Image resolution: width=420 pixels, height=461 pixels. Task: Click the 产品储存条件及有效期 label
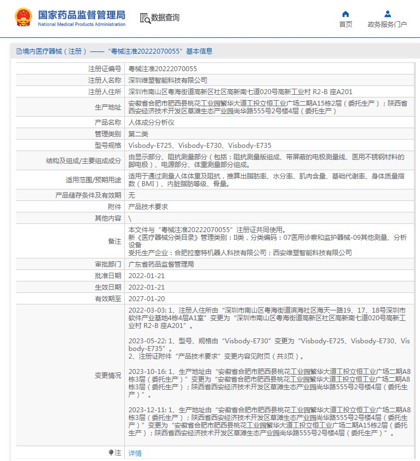tap(88, 195)
